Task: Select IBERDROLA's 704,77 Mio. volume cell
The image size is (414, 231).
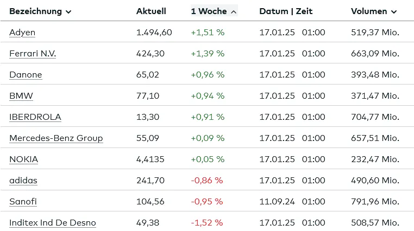Action: (x=375, y=117)
